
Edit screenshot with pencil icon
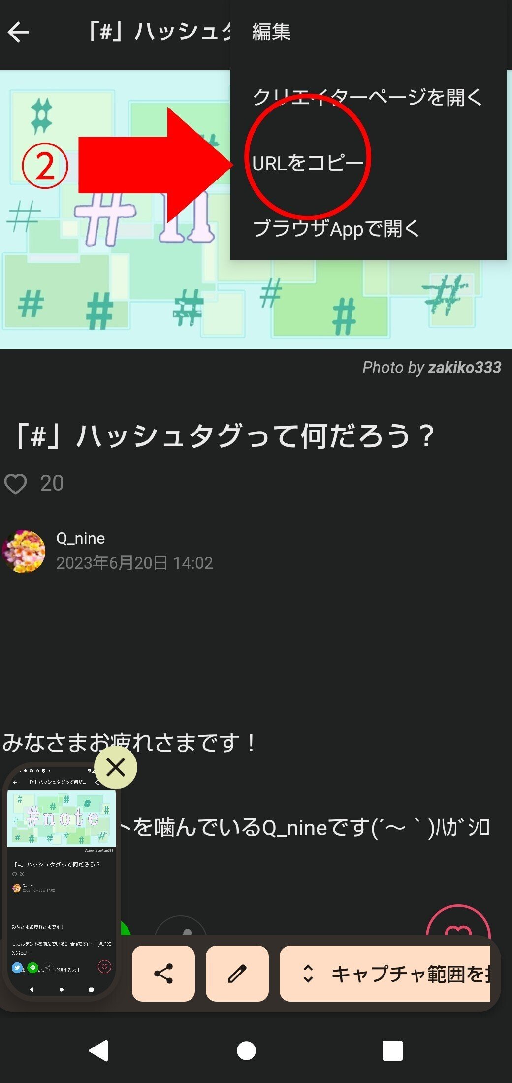point(237,974)
